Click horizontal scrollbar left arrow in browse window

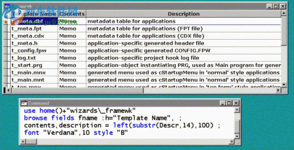coord(9,91)
